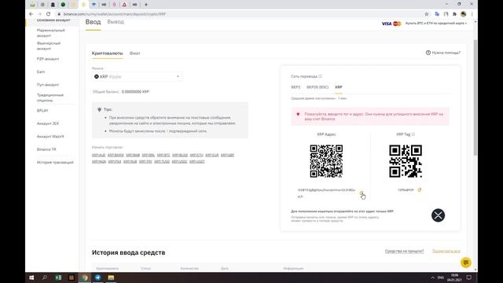Bookmark this page with the star icon

(x=427, y=14)
